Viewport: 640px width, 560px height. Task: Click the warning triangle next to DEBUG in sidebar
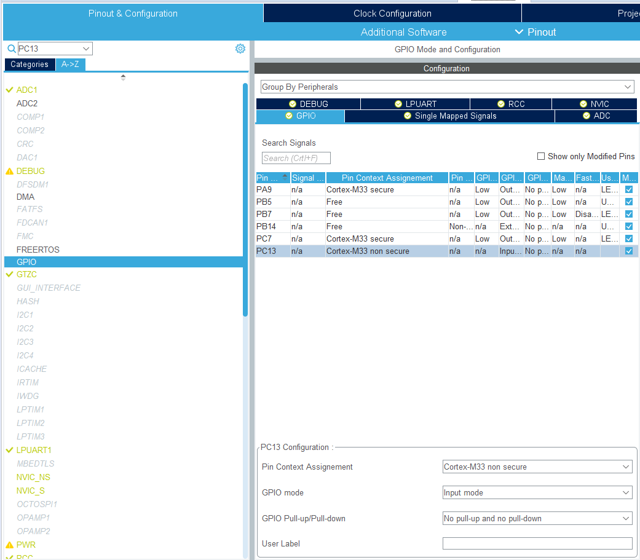point(8,171)
